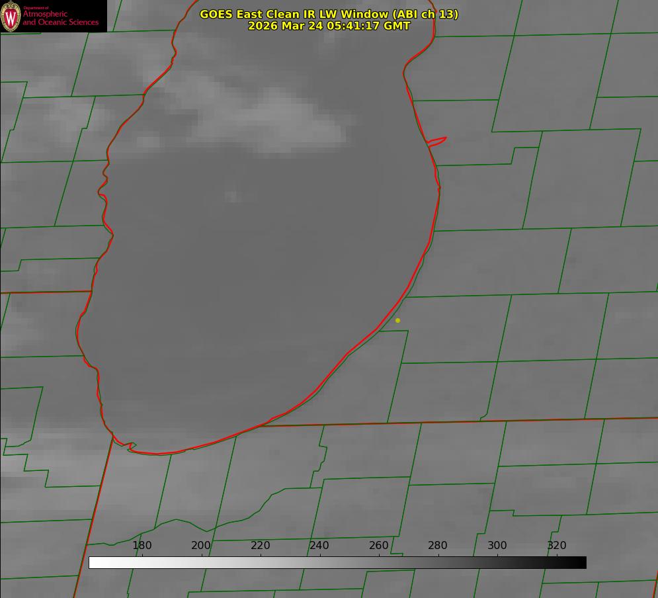Click the 320 colorbar tick label
This screenshot has height=598, width=658.
click(x=556, y=545)
